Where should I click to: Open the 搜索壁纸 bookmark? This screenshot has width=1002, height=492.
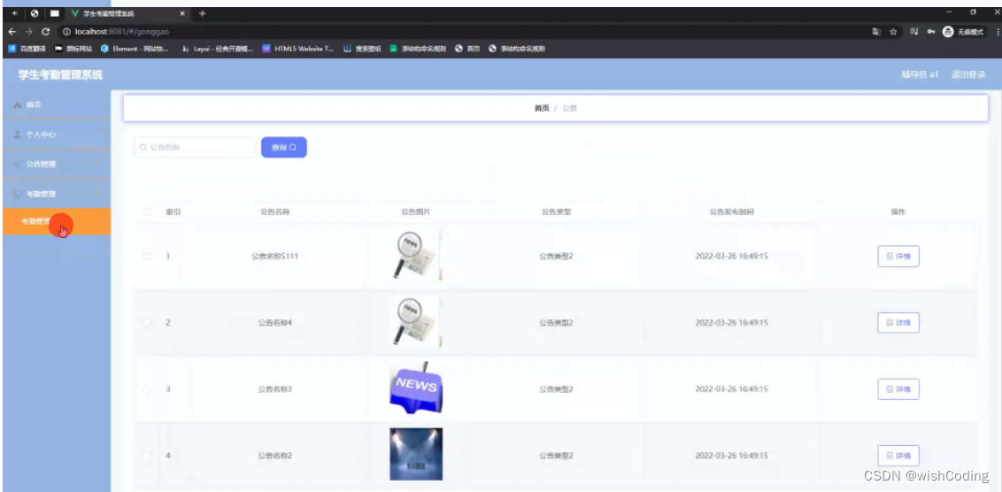point(362,49)
